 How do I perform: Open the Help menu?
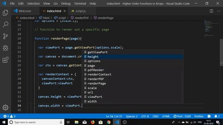click(93, 3)
